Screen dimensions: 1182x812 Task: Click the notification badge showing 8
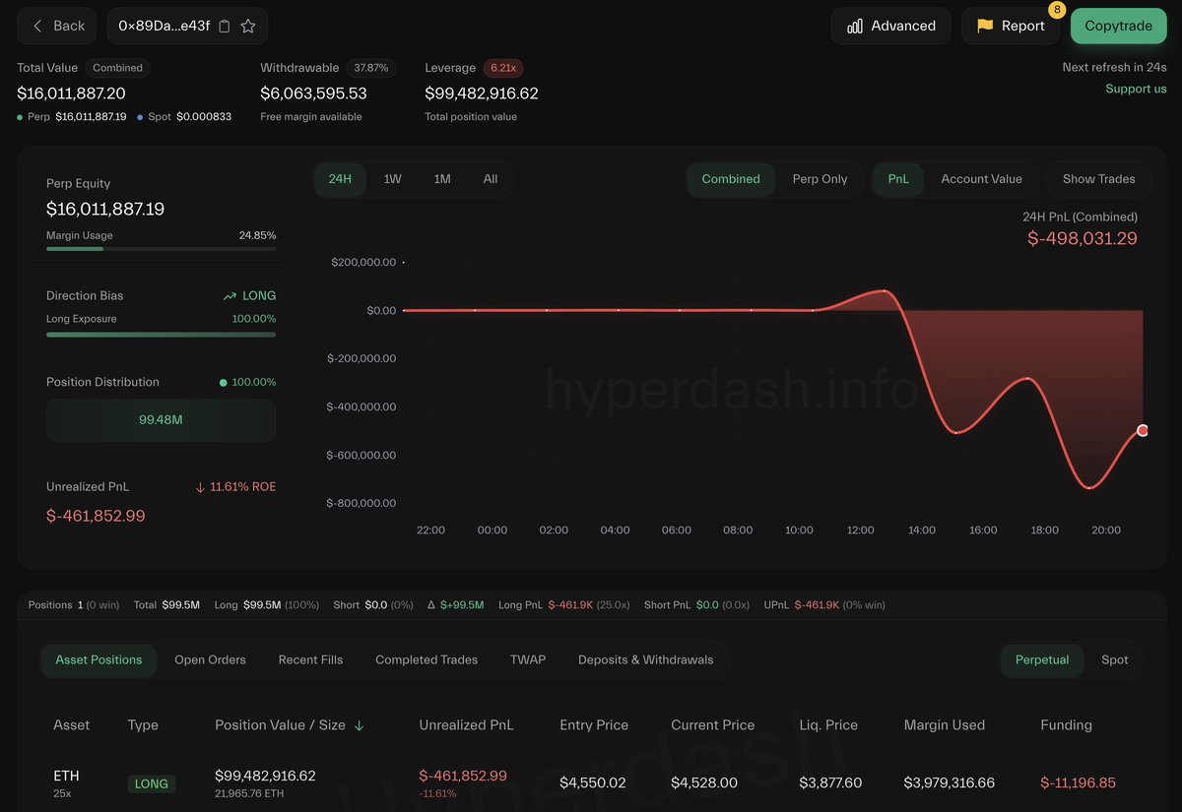[x=1057, y=10]
